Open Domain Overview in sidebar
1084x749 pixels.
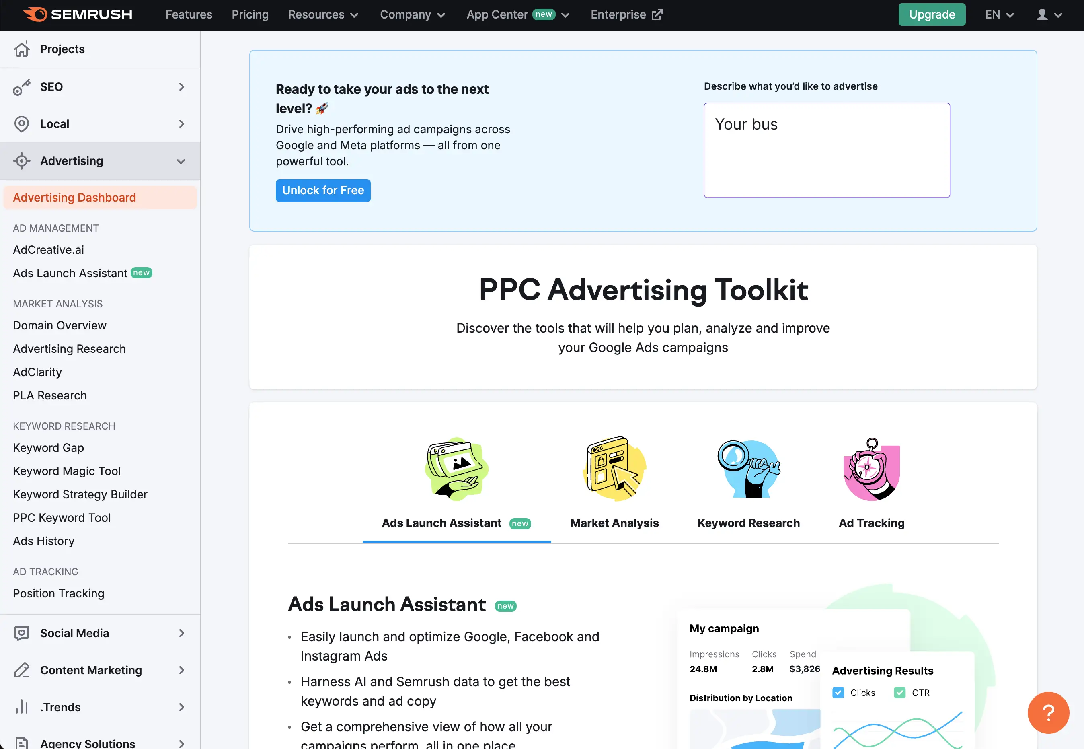tap(60, 325)
